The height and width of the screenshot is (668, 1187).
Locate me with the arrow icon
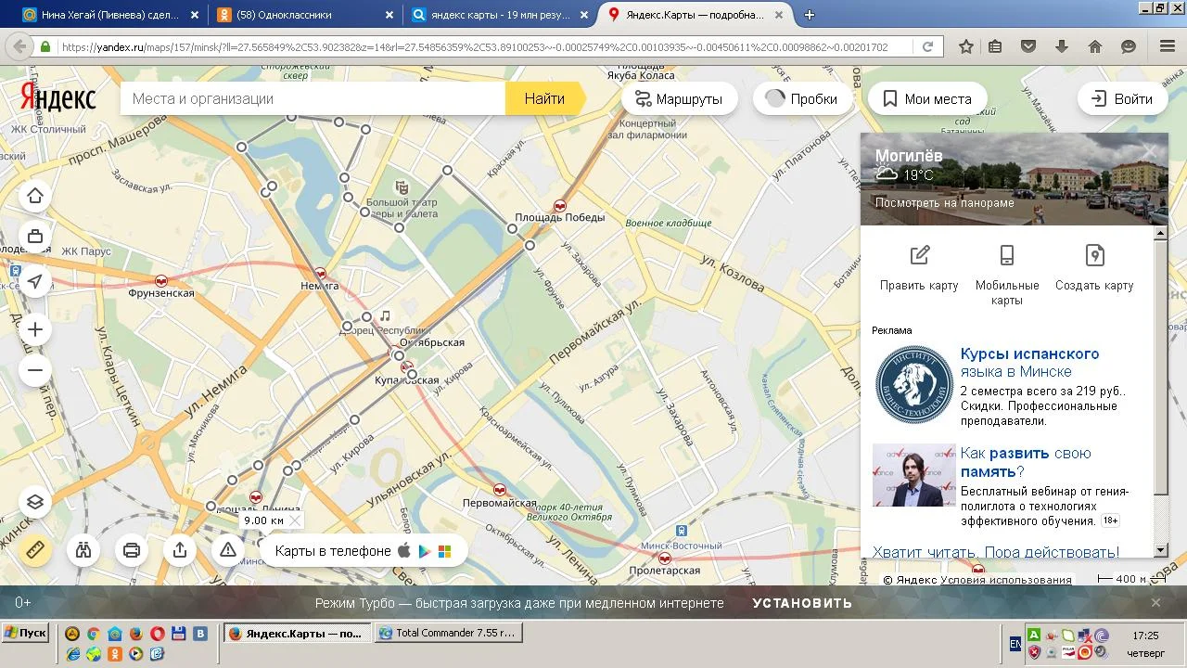pyautogui.click(x=35, y=281)
